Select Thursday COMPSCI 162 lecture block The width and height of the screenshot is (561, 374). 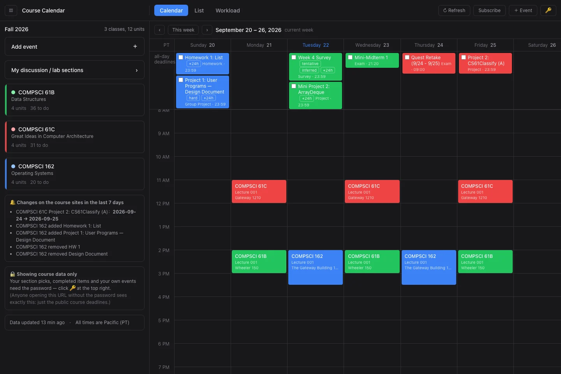click(429, 267)
